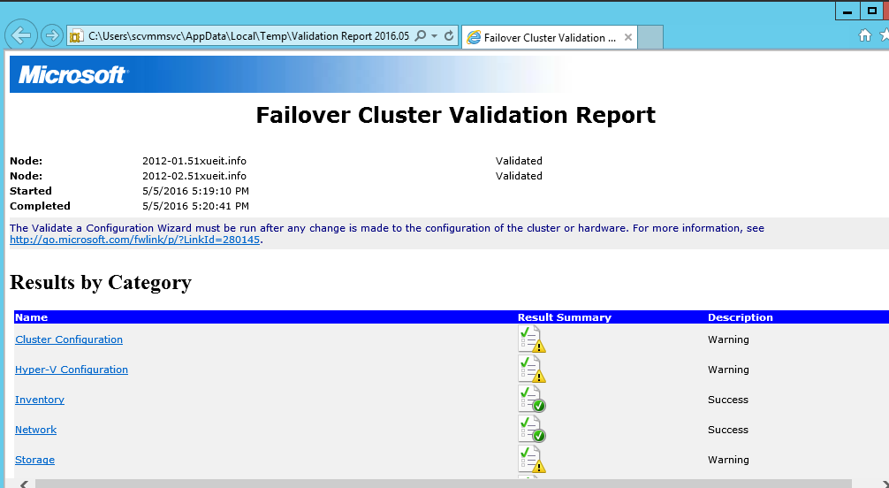This screenshot has height=488, width=889.
Task: Minimize the browser window
Action: point(847,11)
